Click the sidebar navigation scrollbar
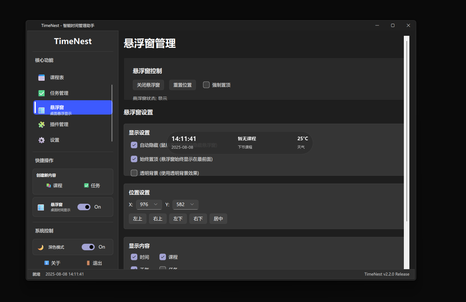The width and height of the screenshot is (466, 302). pyautogui.click(x=112, y=113)
